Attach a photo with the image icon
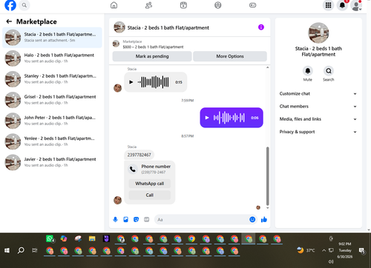This screenshot has height=268, width=371. pos(125,219)
